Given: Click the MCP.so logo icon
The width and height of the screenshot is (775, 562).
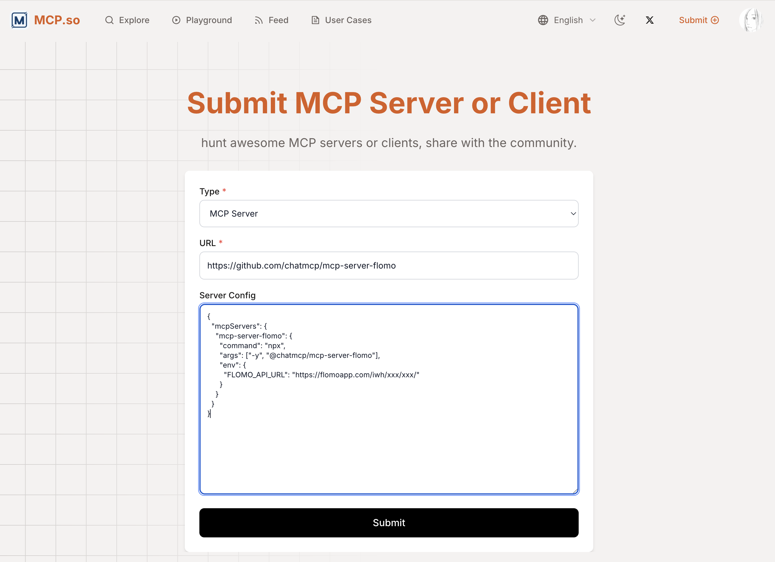Looking at the screenshot, I should pyautogui.click(x=19, y=20).
